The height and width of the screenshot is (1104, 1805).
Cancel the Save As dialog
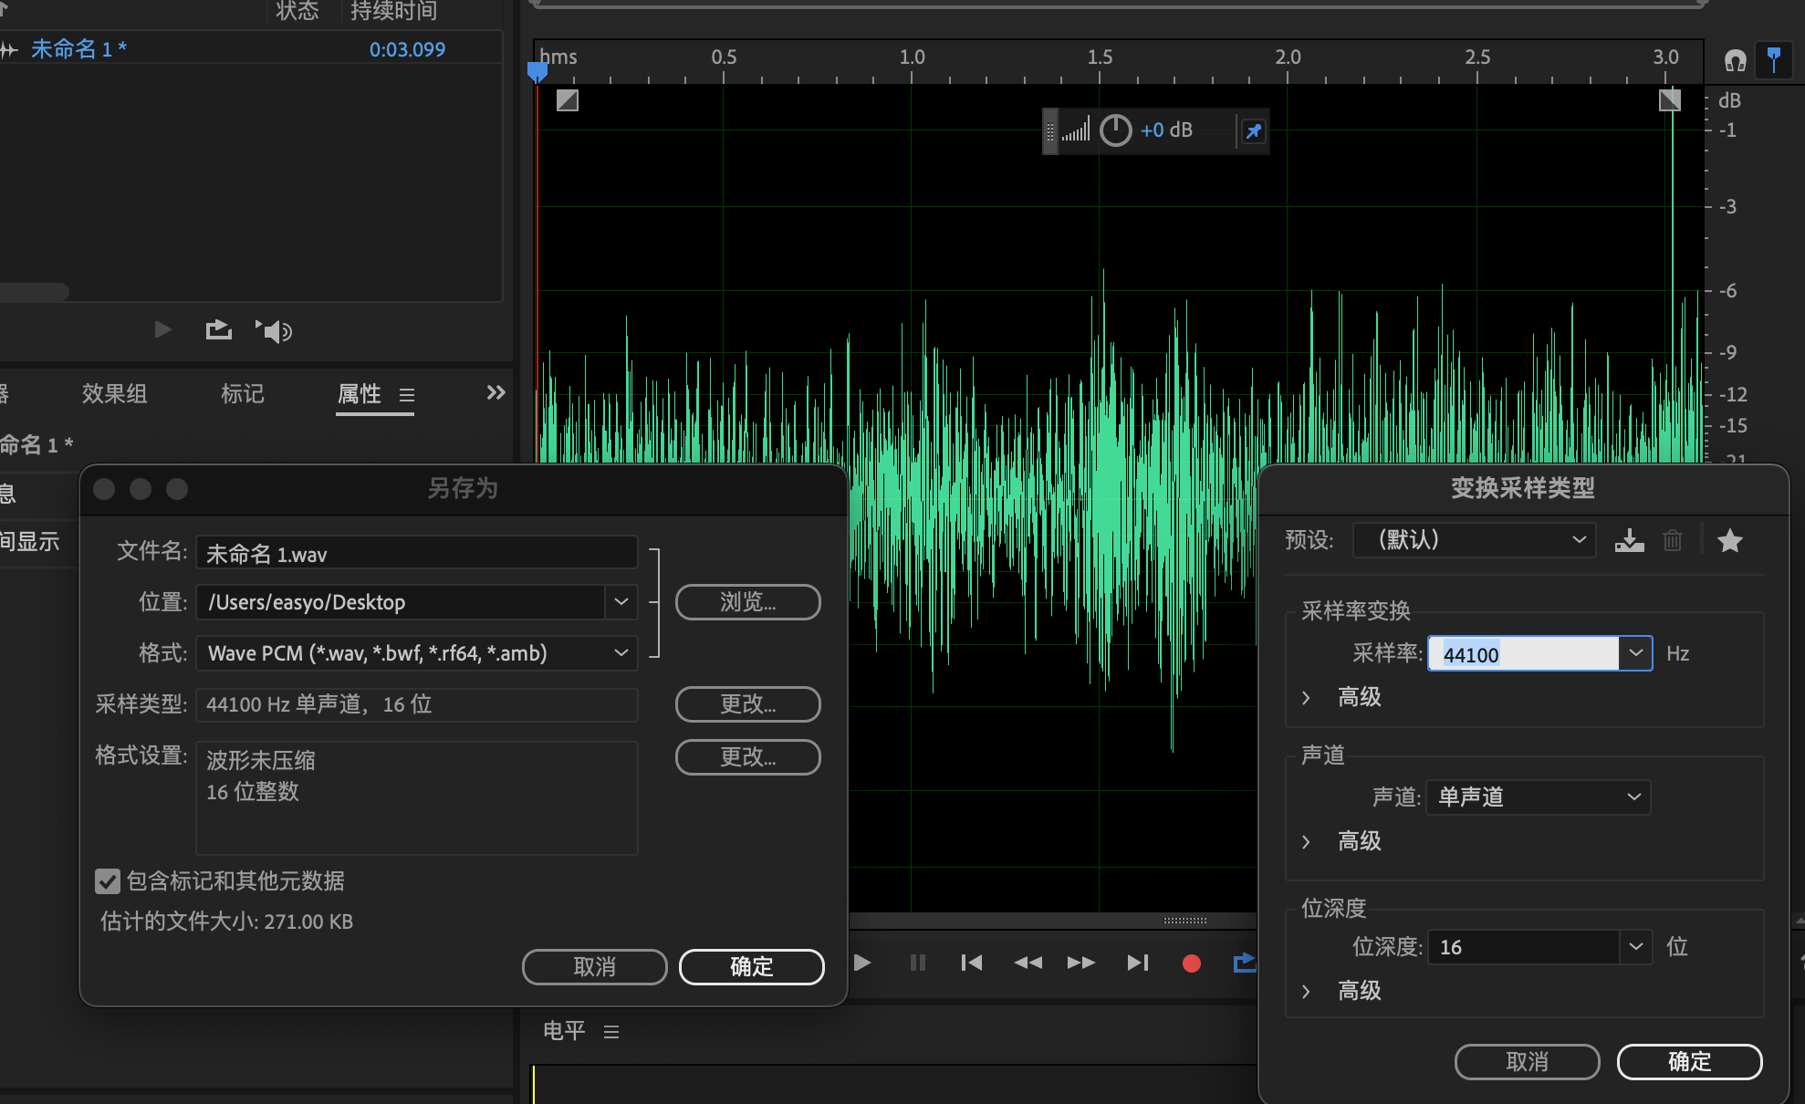(x=594, y=967)
